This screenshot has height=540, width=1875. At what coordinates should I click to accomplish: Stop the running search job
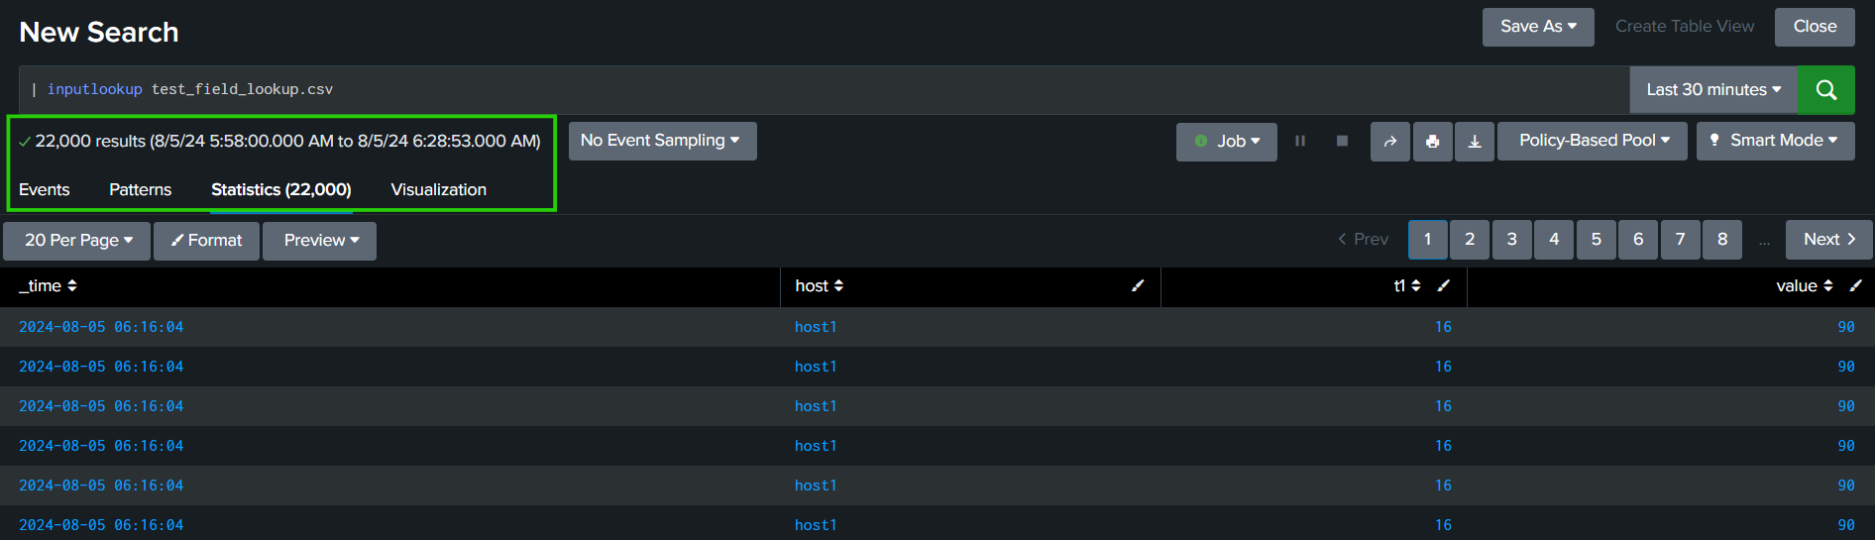[1342, 142]
